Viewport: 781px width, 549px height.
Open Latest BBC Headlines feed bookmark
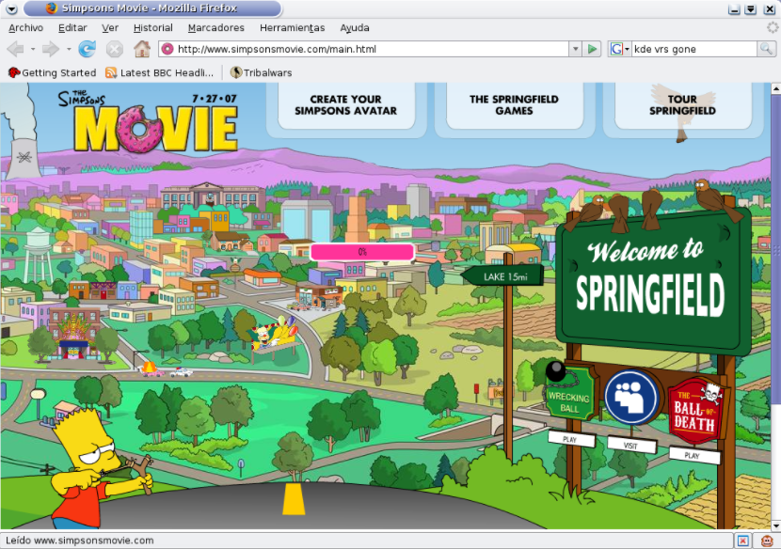pos(159,72)
